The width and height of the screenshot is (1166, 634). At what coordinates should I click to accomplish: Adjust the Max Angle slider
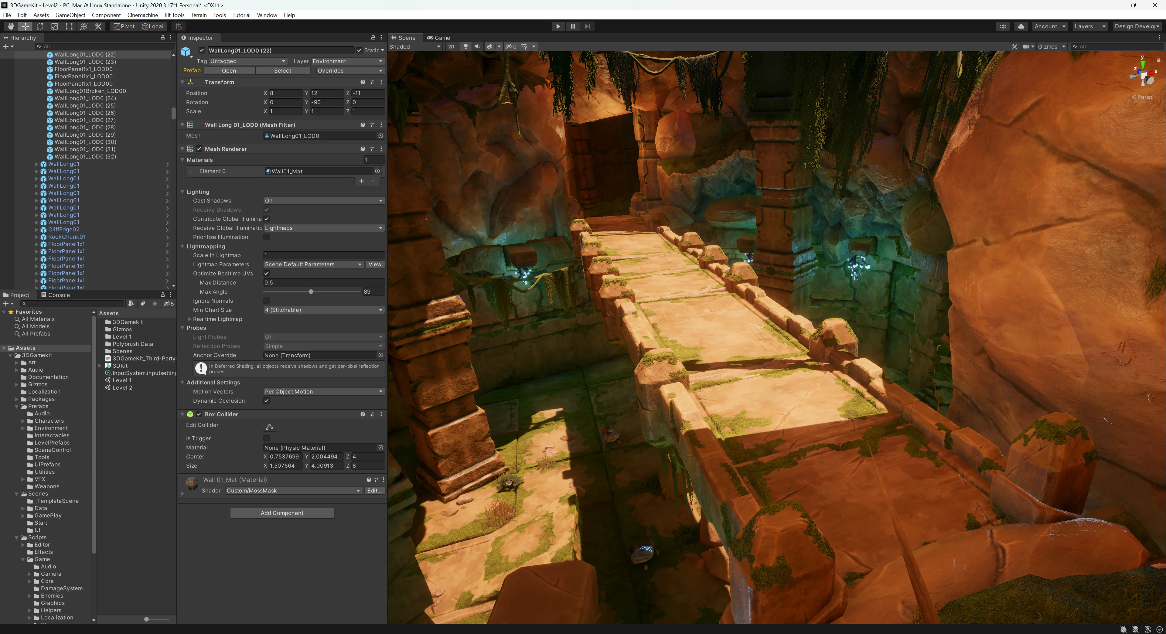[x=311, y=292]
